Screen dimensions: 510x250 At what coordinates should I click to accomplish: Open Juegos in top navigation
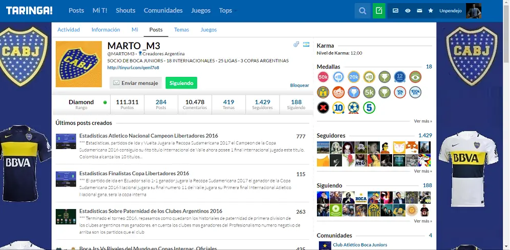[x=201, y=11]
